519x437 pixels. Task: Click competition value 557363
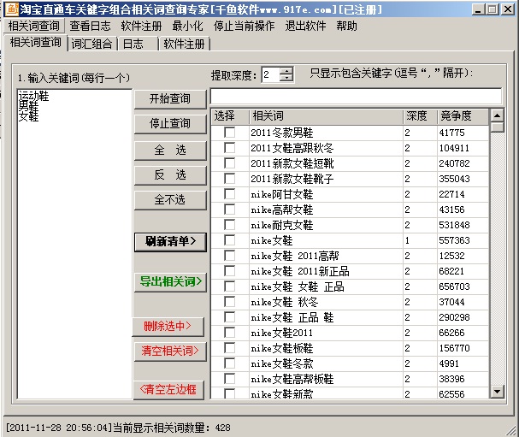click(x=454, y=240)
